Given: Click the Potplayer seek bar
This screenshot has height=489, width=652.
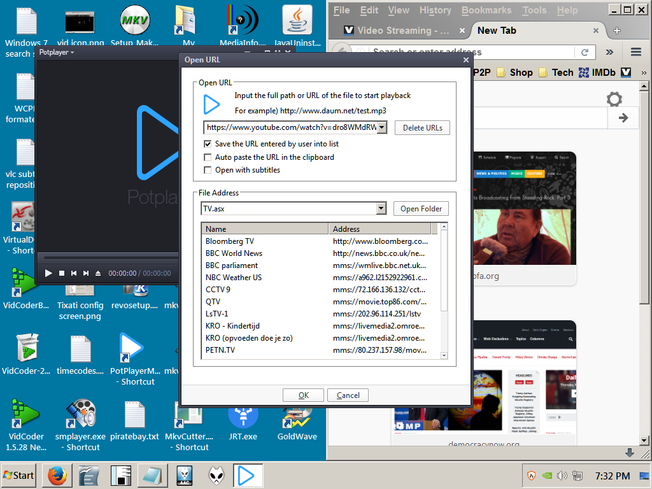Looking at the screenshot, I should point(111,259).
